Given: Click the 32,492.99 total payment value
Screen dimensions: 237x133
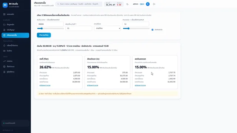Looking at the screenshot, I should point(171,82).
